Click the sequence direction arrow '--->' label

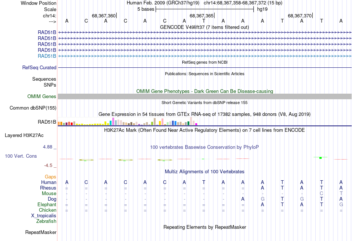(52, 21)
